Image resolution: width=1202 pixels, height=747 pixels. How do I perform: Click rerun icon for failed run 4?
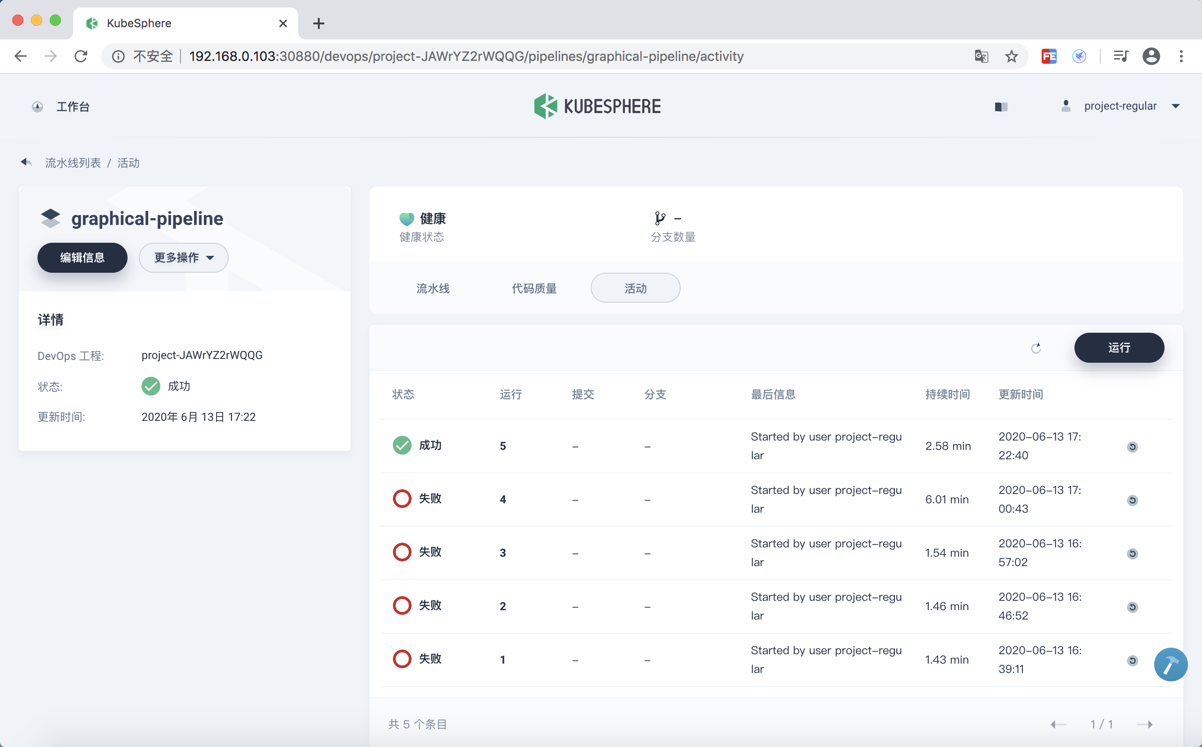click(1132, 500)
